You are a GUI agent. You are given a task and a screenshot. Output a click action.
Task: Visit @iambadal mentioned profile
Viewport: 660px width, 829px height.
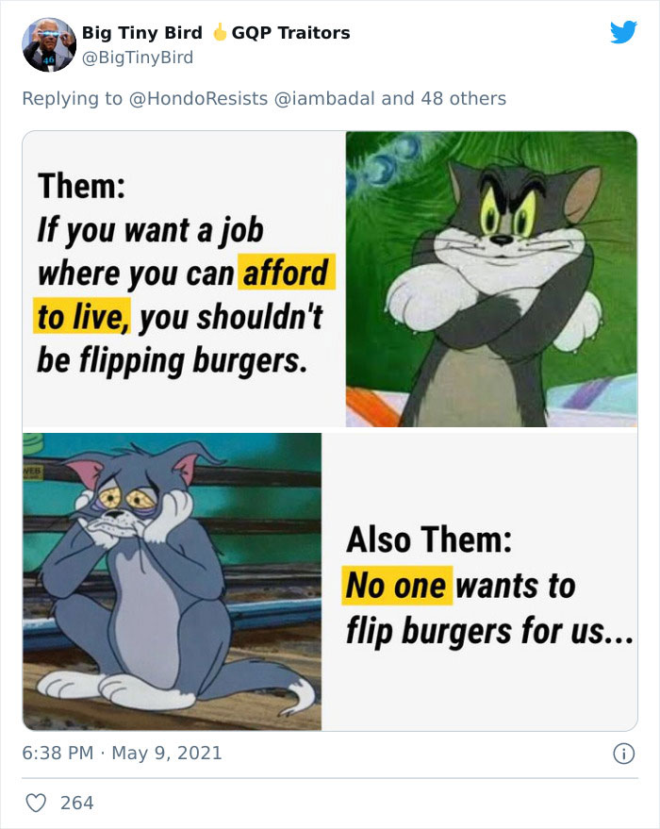[x=324, y=98]
